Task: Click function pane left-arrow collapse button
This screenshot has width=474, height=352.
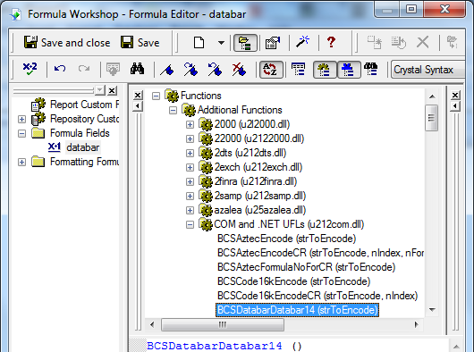Action: [138, 106]
